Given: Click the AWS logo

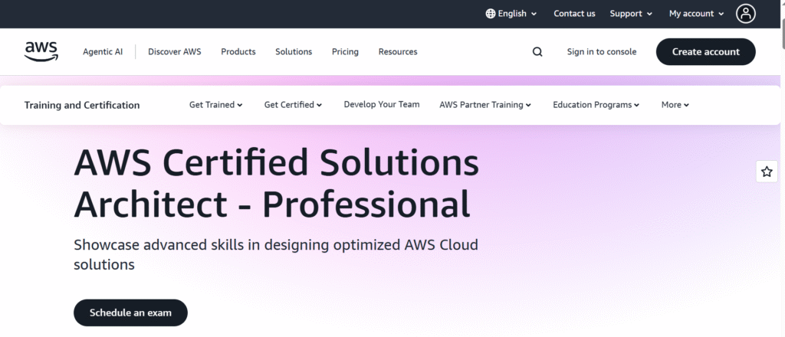Looking at the screenshot, I should (41, 51).
